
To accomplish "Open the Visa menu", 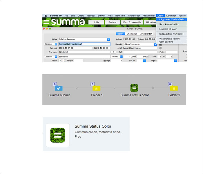I will click(110, 16).
